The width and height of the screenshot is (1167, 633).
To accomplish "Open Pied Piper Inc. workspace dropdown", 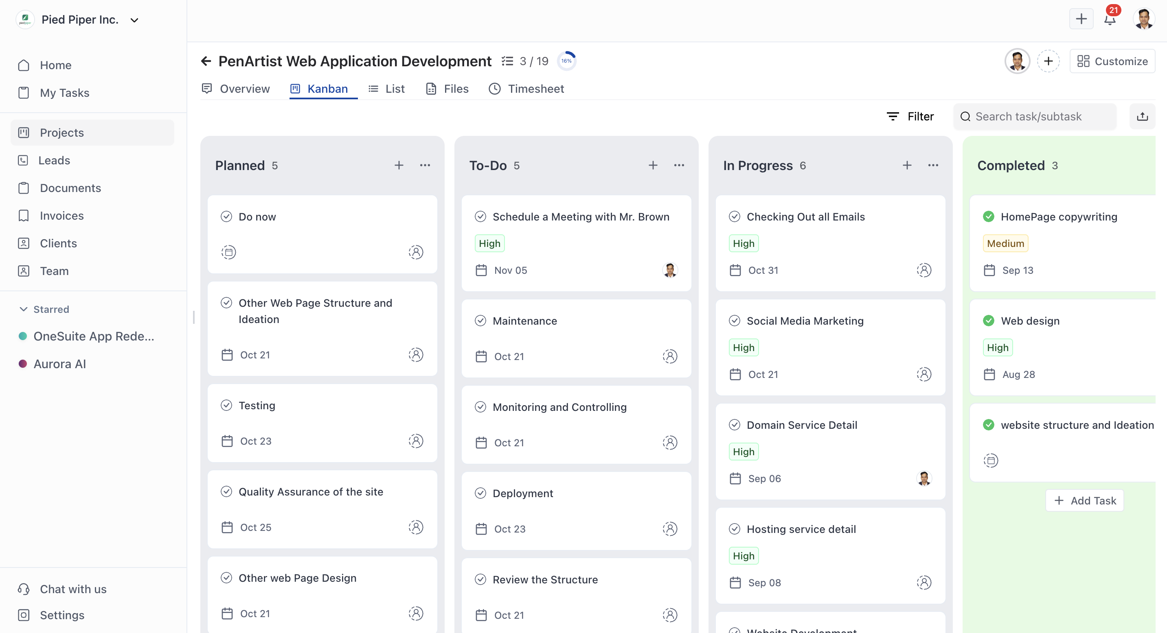I will point(134,20).
